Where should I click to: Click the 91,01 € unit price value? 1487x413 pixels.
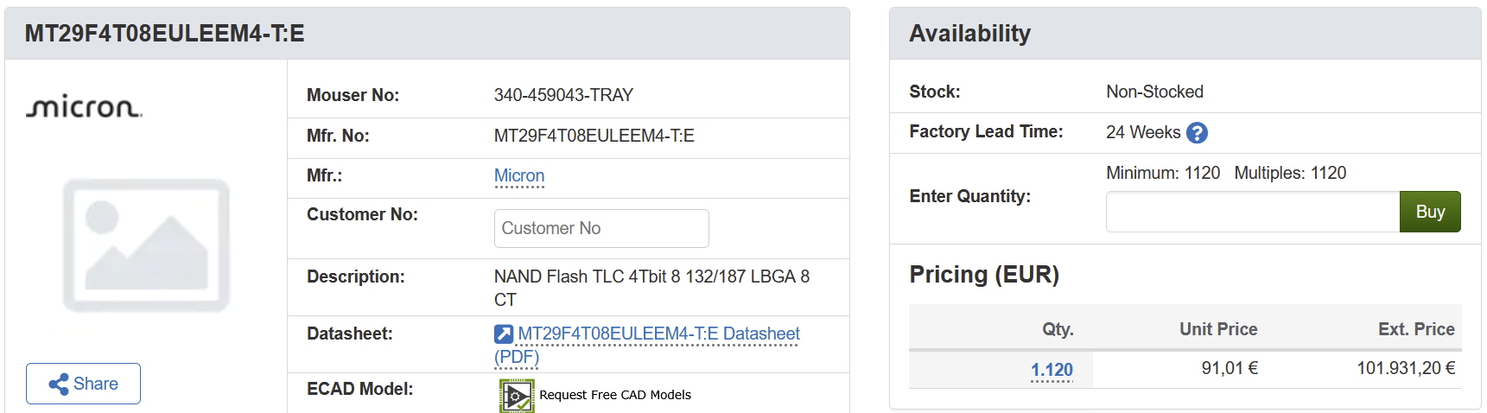(1229, 369)
